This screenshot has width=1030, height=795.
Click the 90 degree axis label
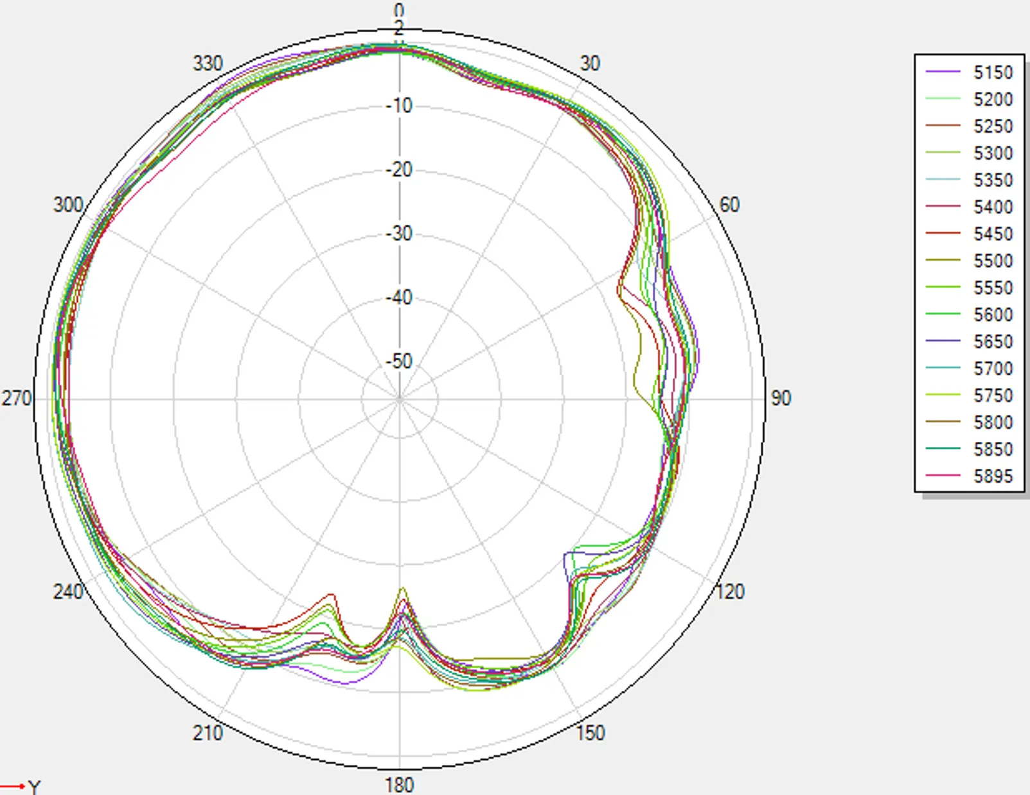tap(781, 398)
